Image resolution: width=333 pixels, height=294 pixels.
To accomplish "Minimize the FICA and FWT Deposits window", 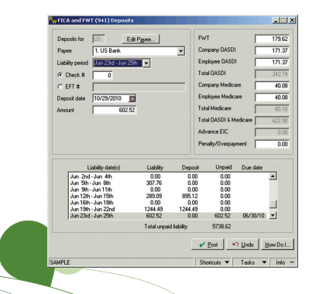I will (x=276, y=20).
